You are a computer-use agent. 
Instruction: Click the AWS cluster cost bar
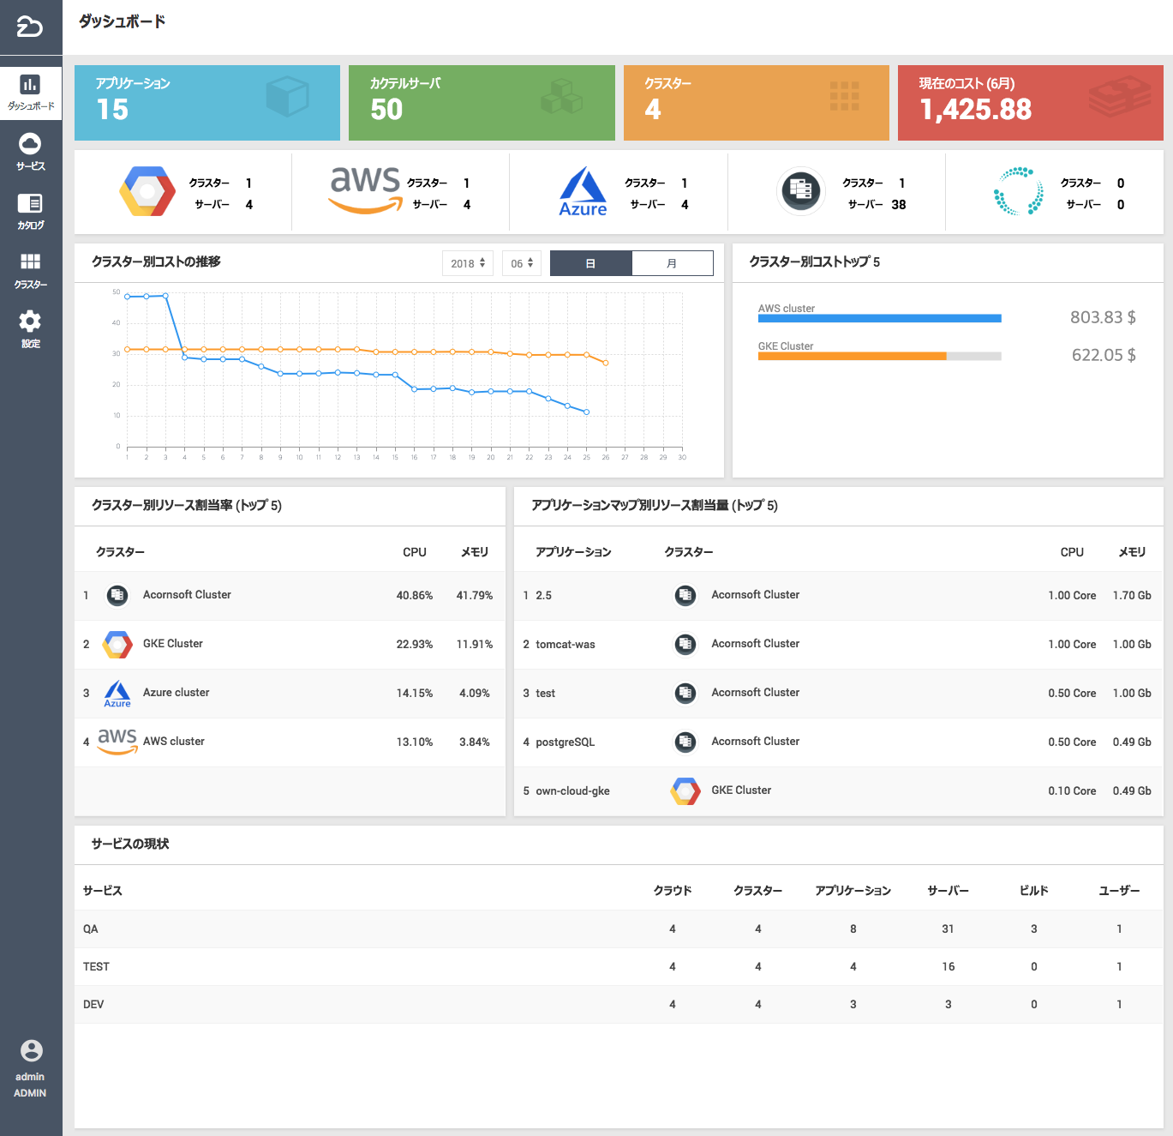click(x=879, y=318)
